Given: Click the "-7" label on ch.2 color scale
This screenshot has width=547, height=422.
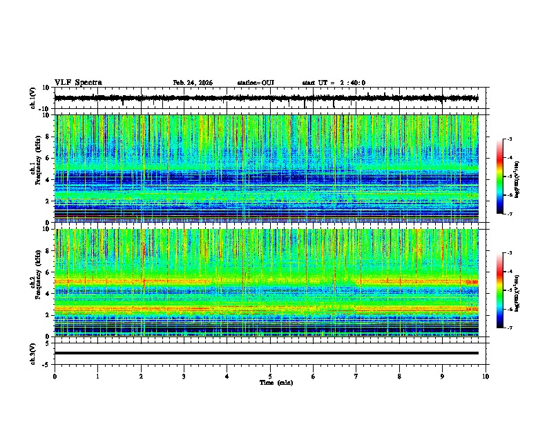Looking at the screenshot, I should 509,328.
